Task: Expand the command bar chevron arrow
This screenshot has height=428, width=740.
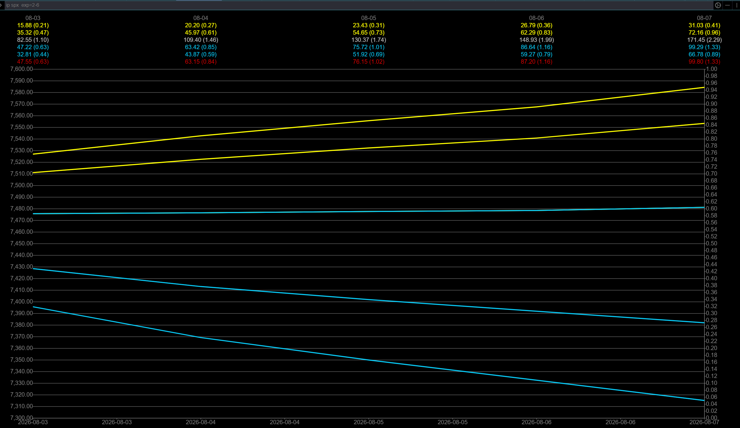Action: [x=1, y=5]
